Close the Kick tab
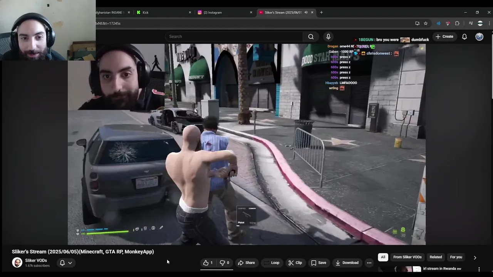493x277 pixels. click(x=190, y=12)
